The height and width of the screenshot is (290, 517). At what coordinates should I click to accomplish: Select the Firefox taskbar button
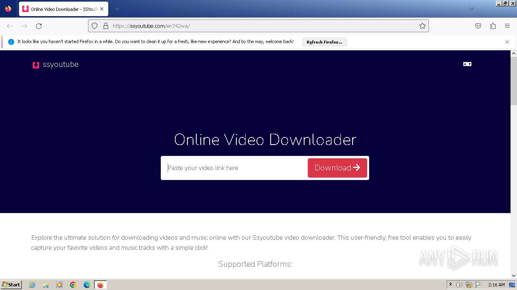tap(101, 285)
